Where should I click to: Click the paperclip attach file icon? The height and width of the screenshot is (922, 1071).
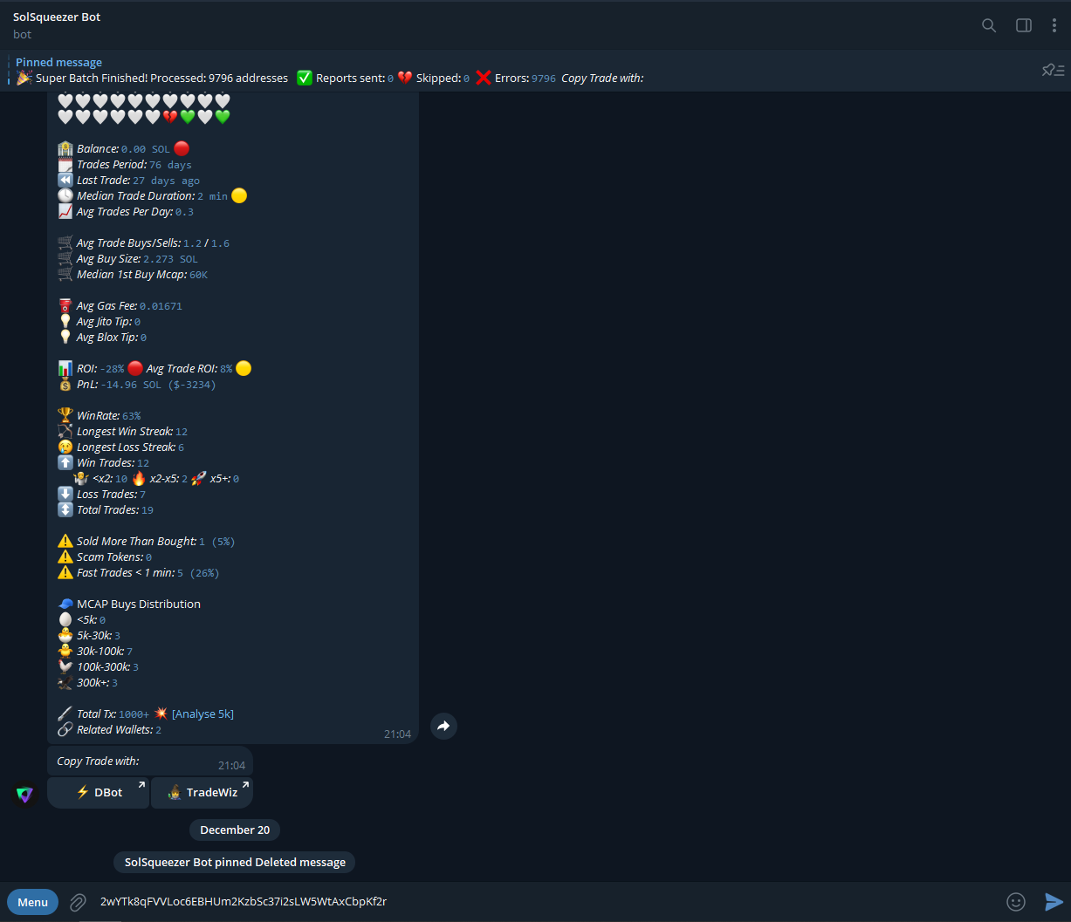coord(78,902)
